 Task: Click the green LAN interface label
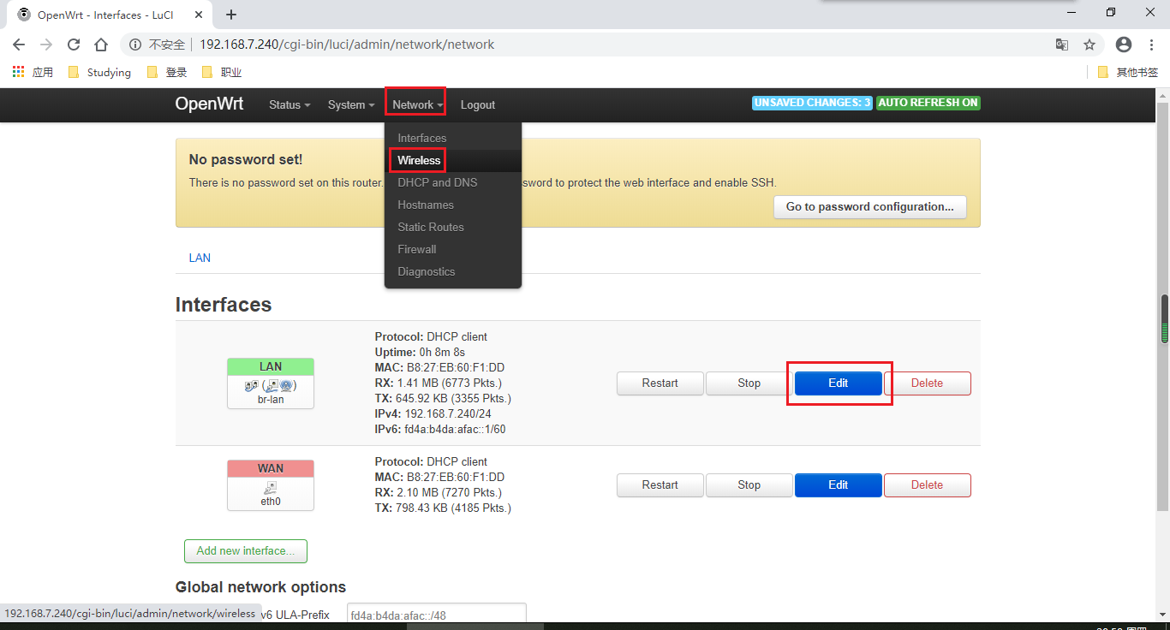pyautogui.click(x=271, y=366)
